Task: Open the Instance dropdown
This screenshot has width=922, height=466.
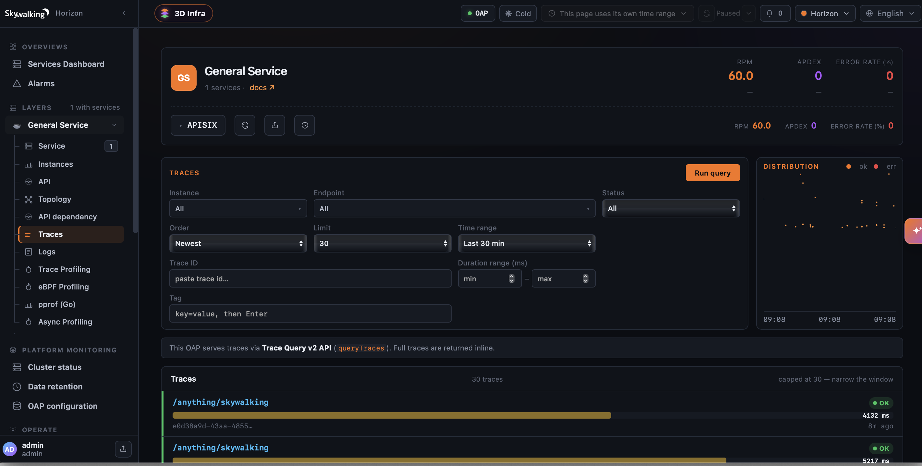Action: pos(238,208)
